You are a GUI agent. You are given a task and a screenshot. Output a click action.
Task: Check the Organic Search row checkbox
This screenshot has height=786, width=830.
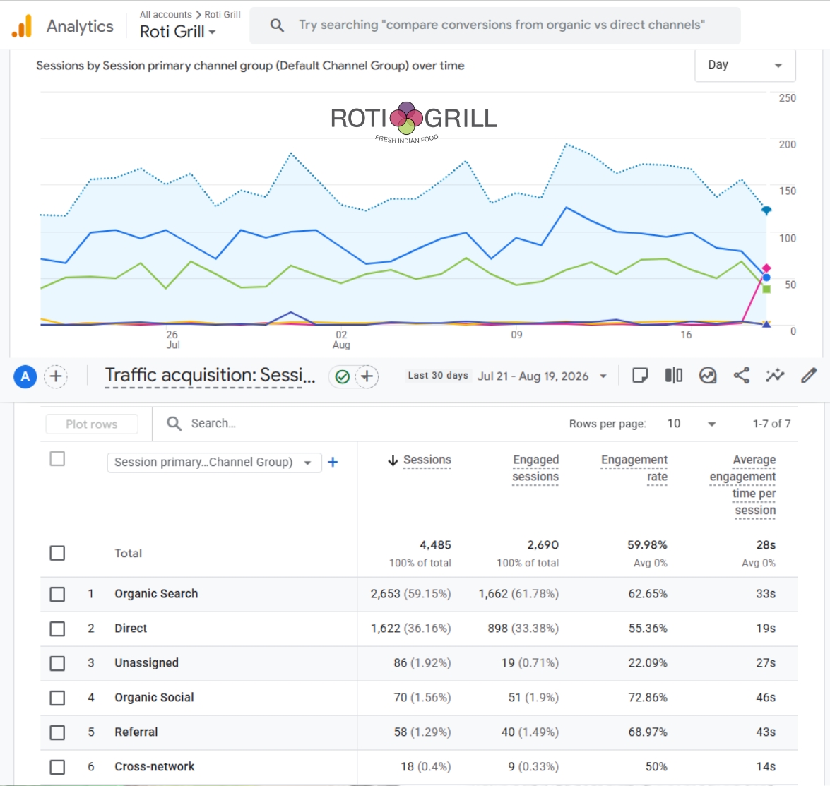[x=57, y=594]
